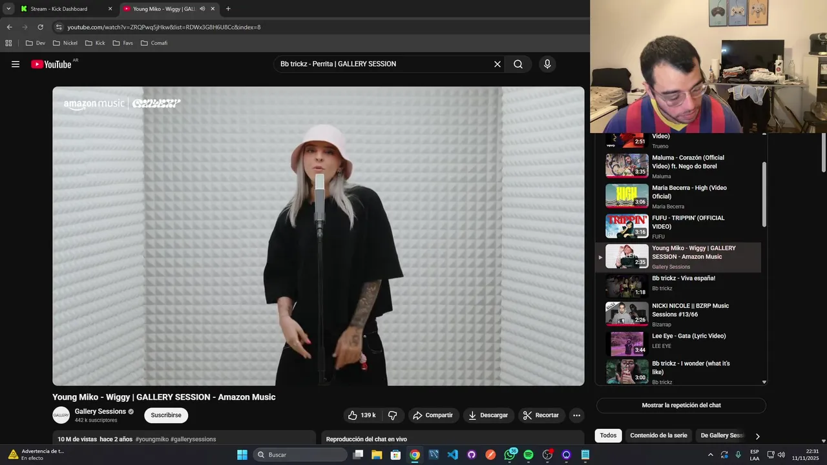The image size is (827, 465).
Task: Close the Young Miko YouTube tab
Action: (x=213, y=9)
